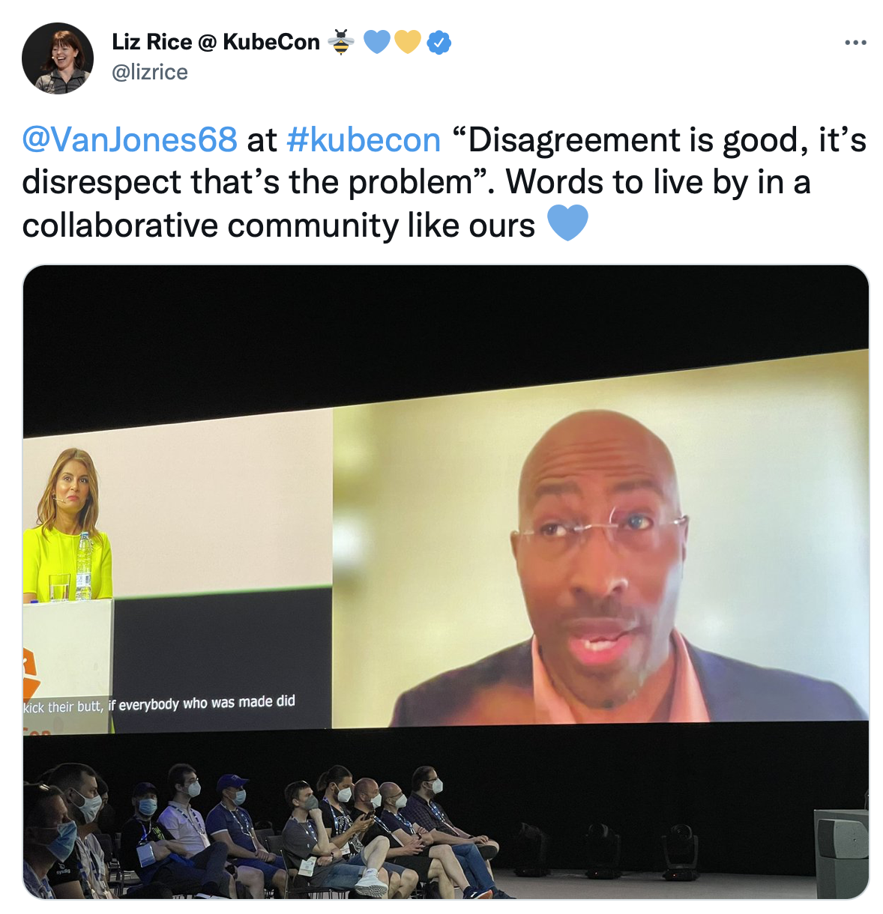Click the blue heart emoji in name

click(x=376, y=42)
